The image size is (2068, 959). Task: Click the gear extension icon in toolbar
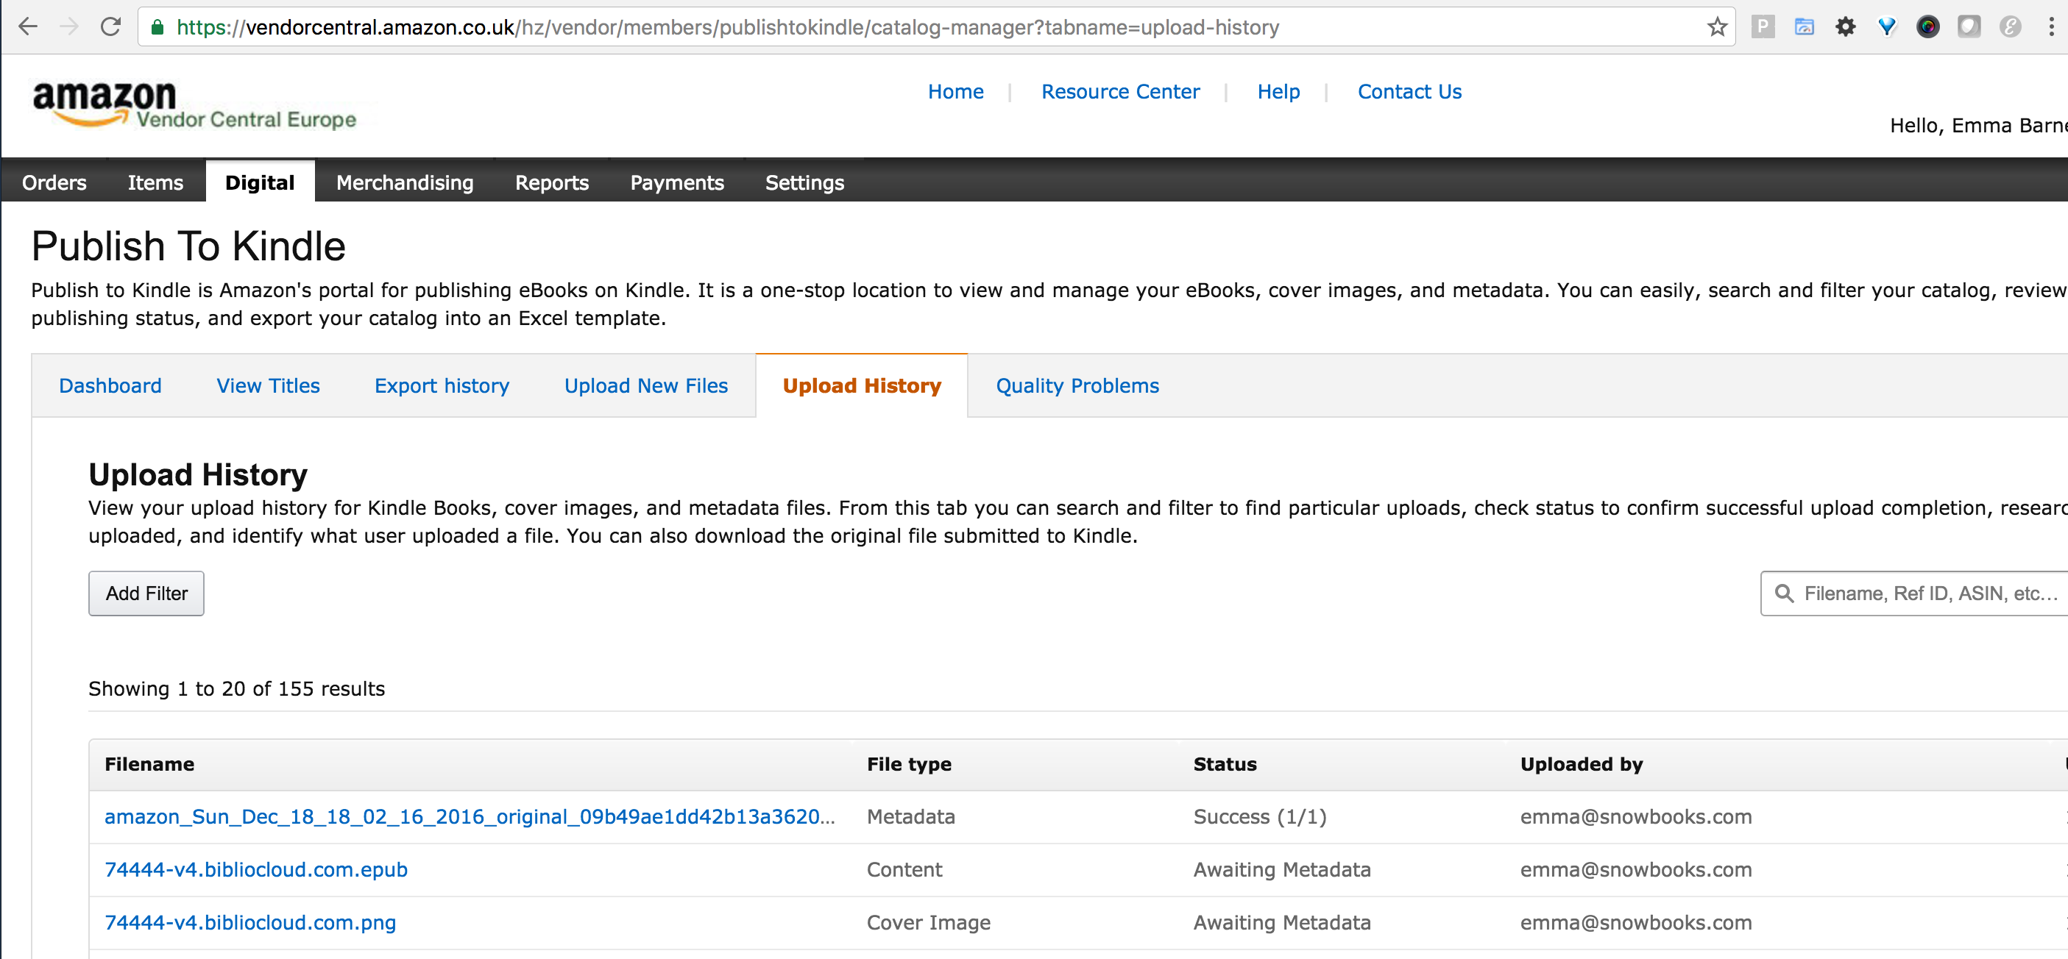click(x=1845, y=27)
